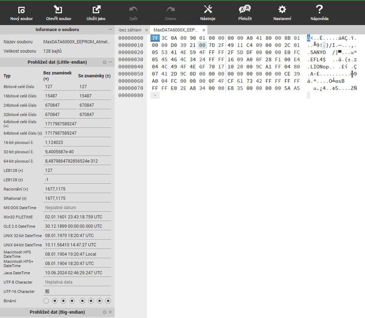Toggle the seventh binary bit
The image size is (365, 318).
tap(100, 301)
